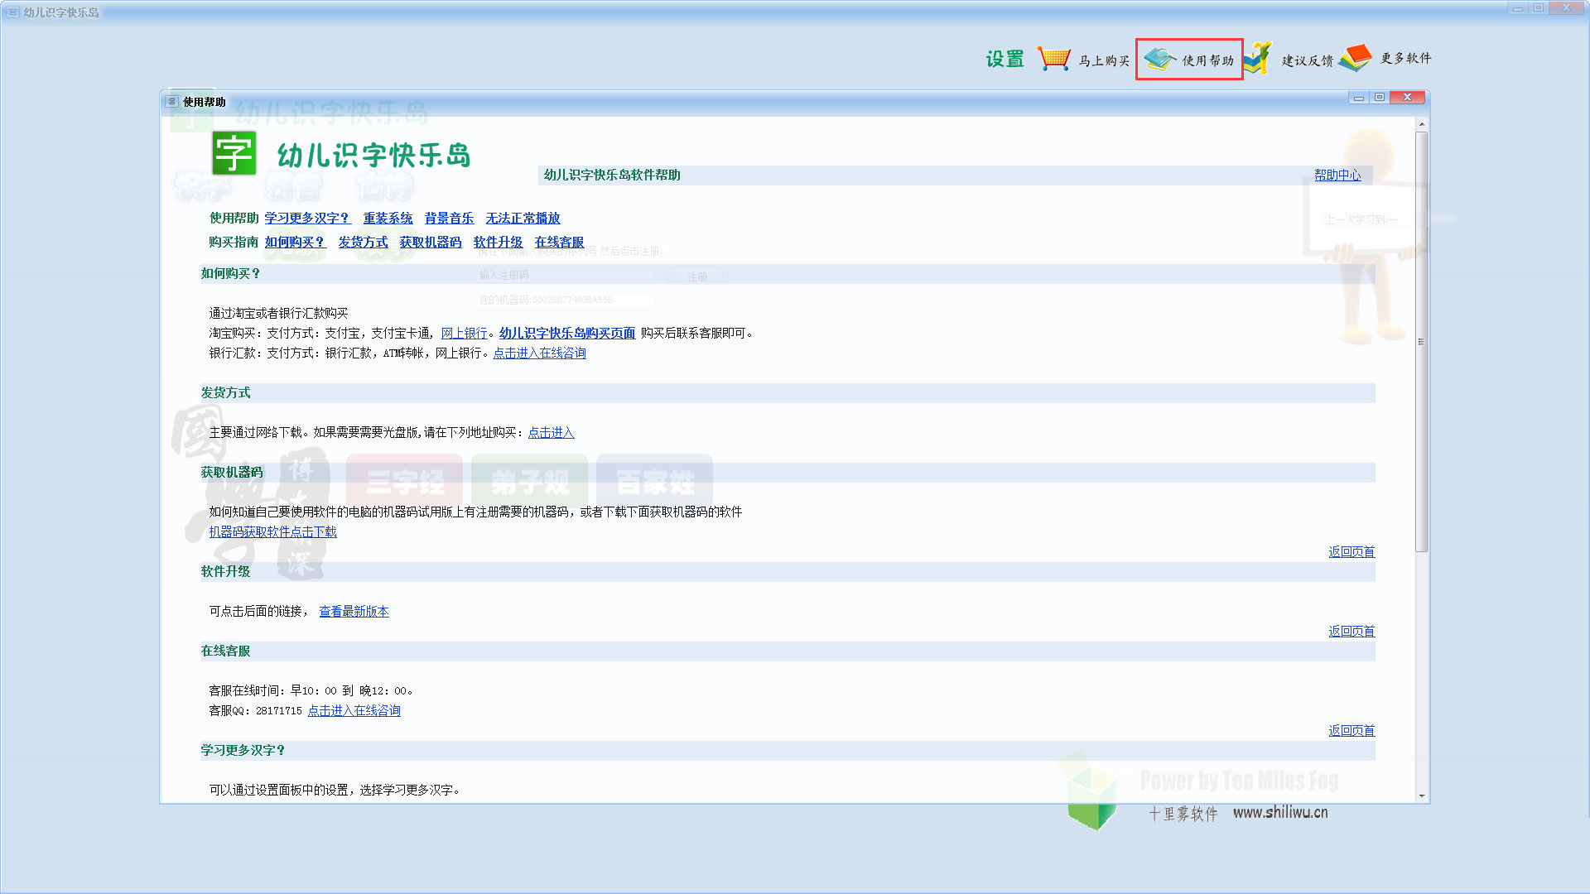Close the 使用帮助 window
Viewport: 1590px width, 894px height.
1407,98
